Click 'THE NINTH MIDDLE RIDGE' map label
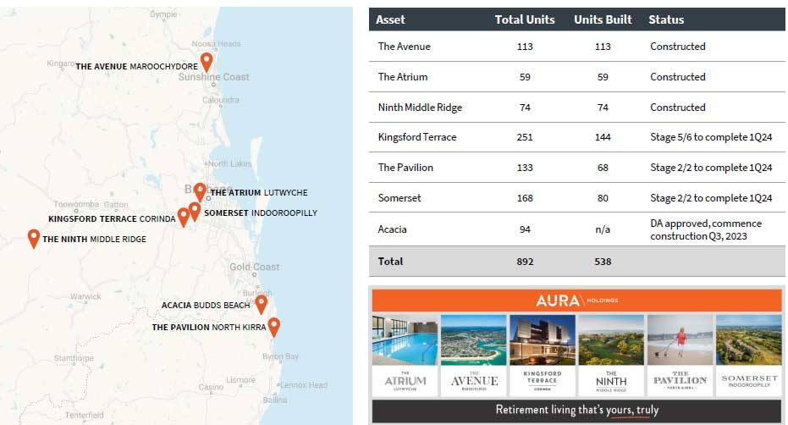The image size is (788, 425). coord(94,240)
